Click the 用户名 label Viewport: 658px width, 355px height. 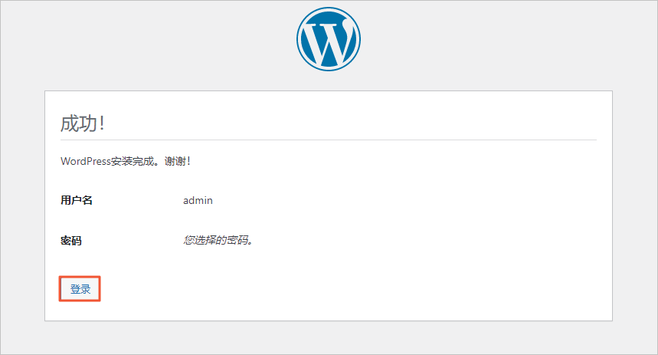click(77, 200)
